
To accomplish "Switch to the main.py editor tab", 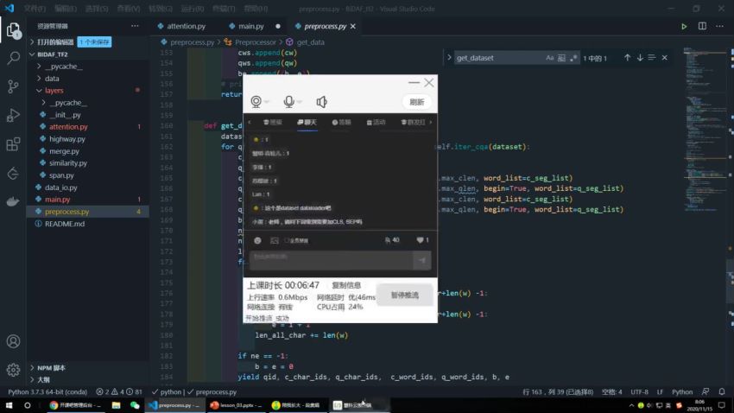I will coord(251,27).
